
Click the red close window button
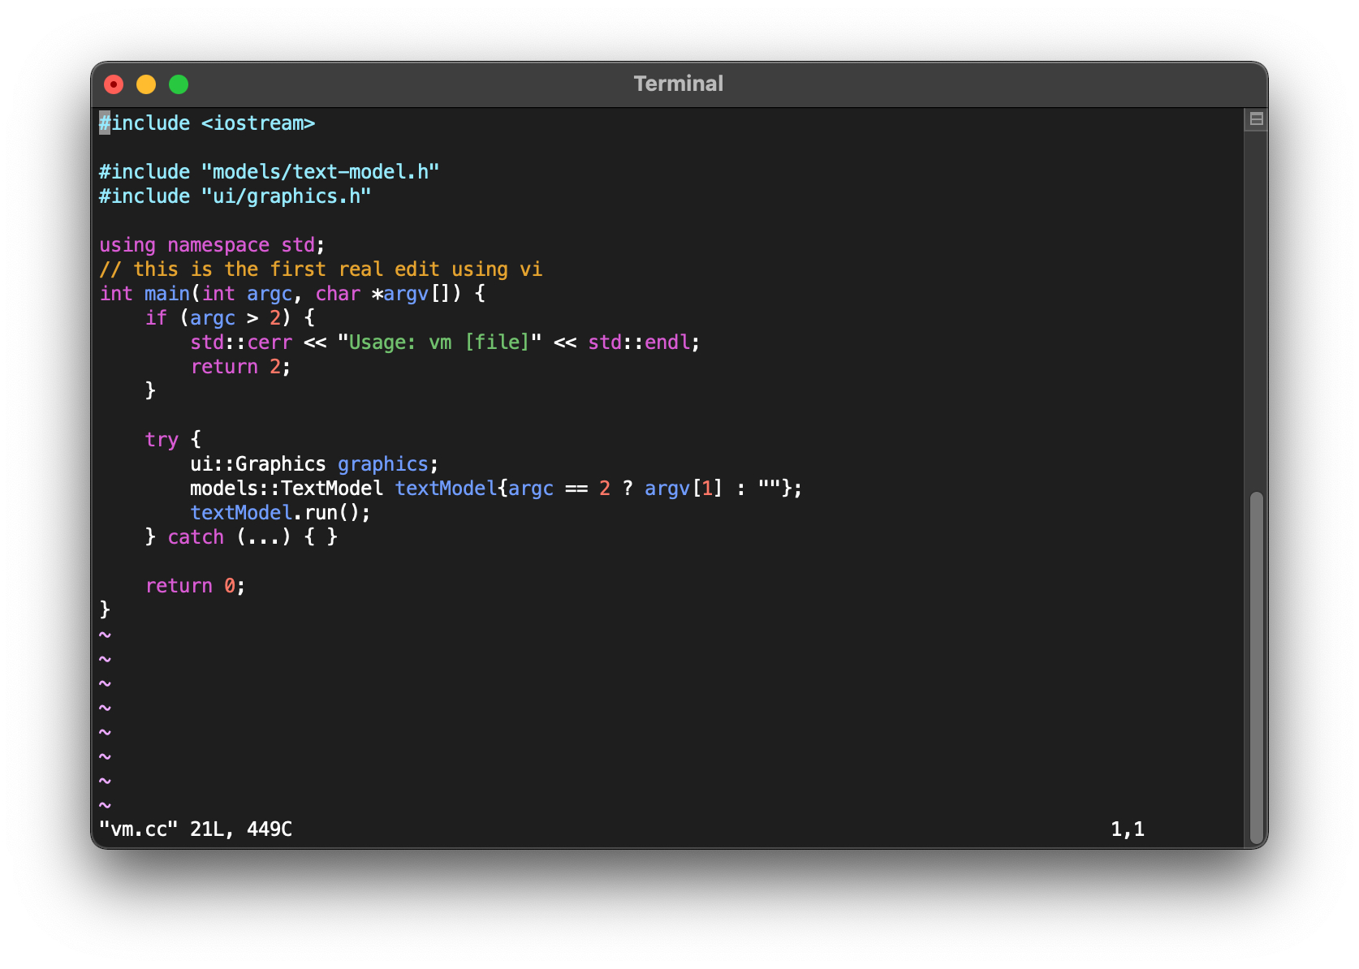coord(114,84)
